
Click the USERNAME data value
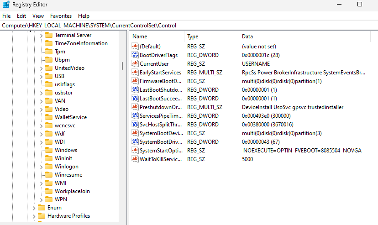(256, 64)
